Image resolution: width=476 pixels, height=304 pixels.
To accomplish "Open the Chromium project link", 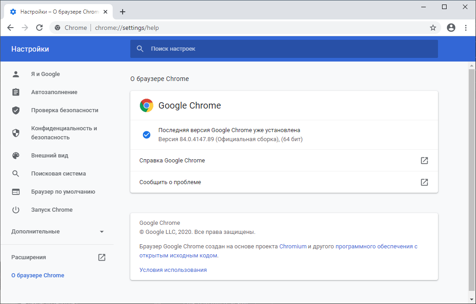I will 292,246.
